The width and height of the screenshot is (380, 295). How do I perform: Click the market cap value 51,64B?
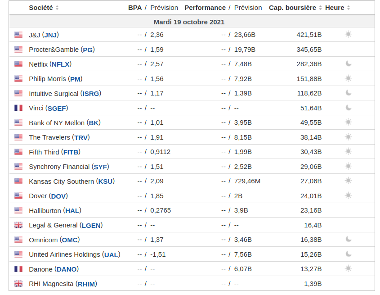click(311, 108)
